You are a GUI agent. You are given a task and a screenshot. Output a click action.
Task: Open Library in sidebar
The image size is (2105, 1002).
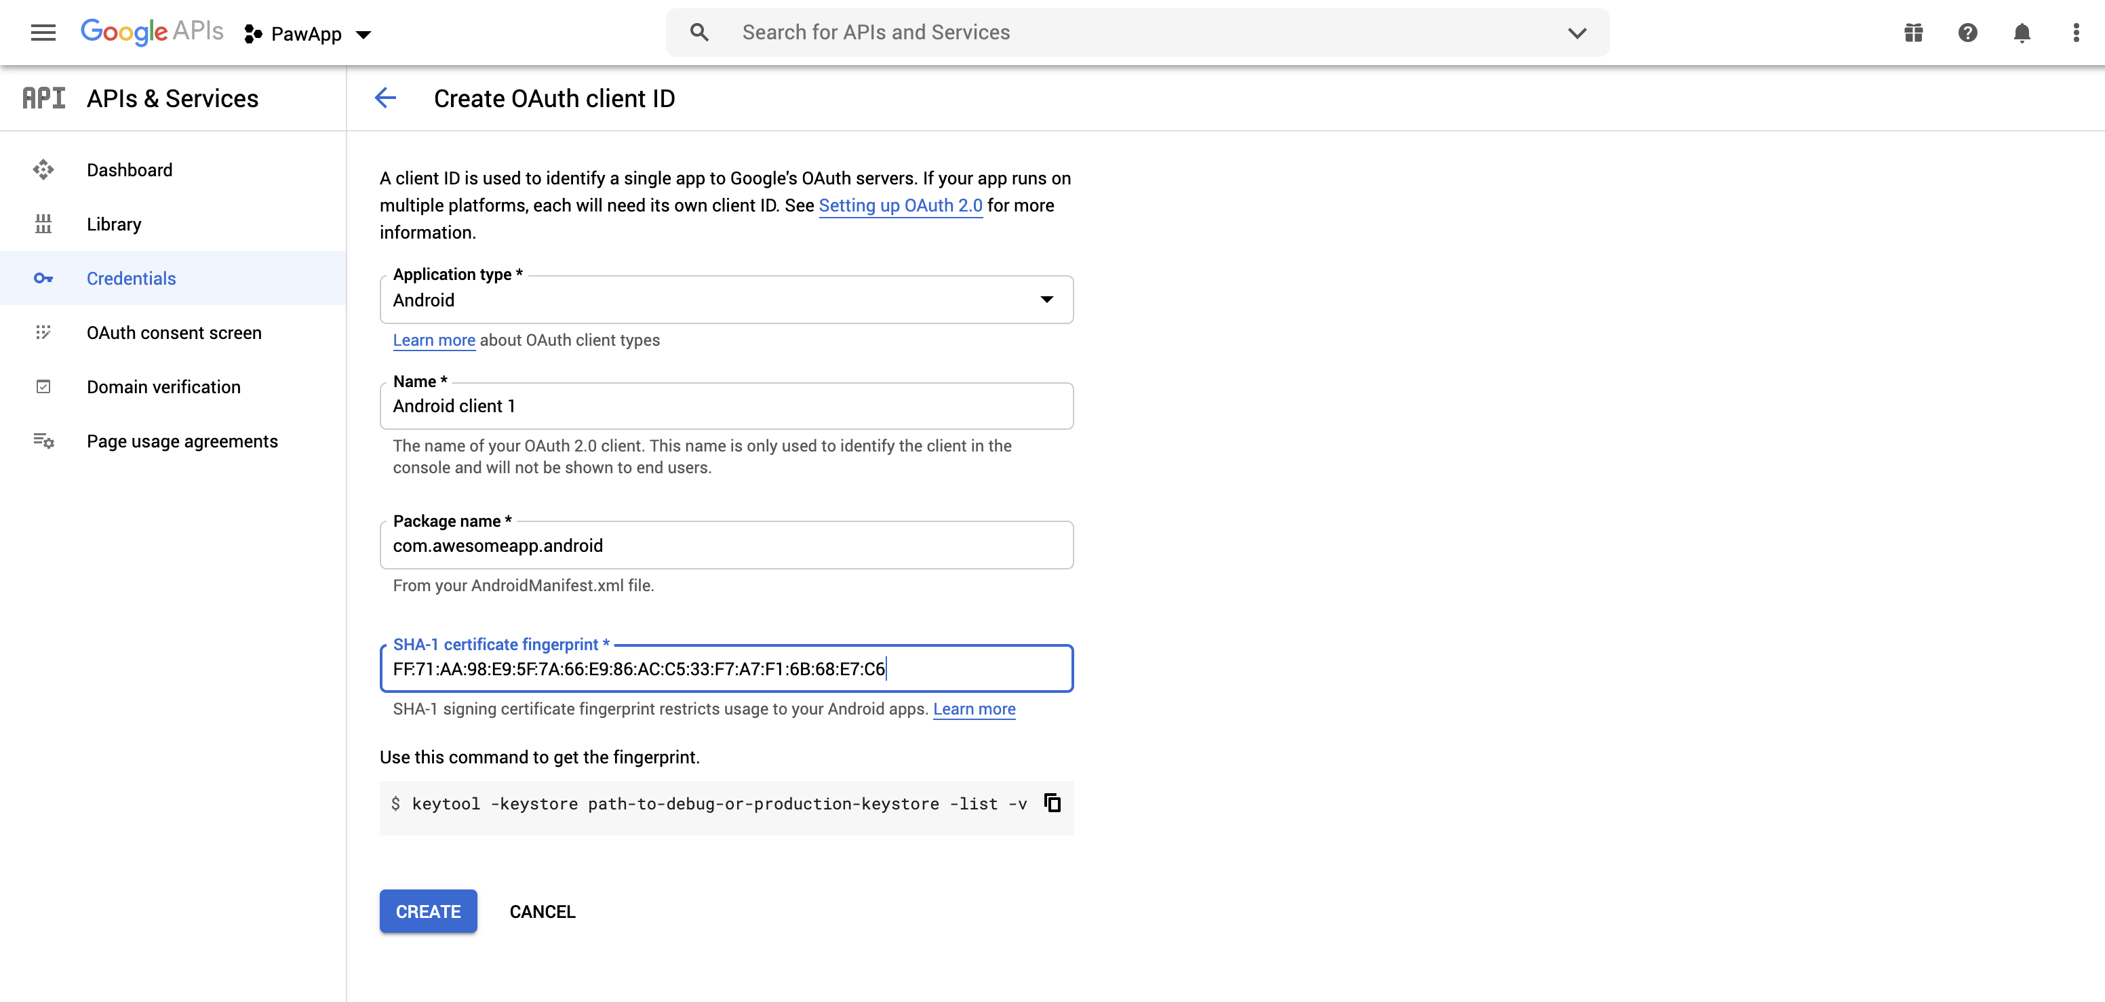coord(113,224)
